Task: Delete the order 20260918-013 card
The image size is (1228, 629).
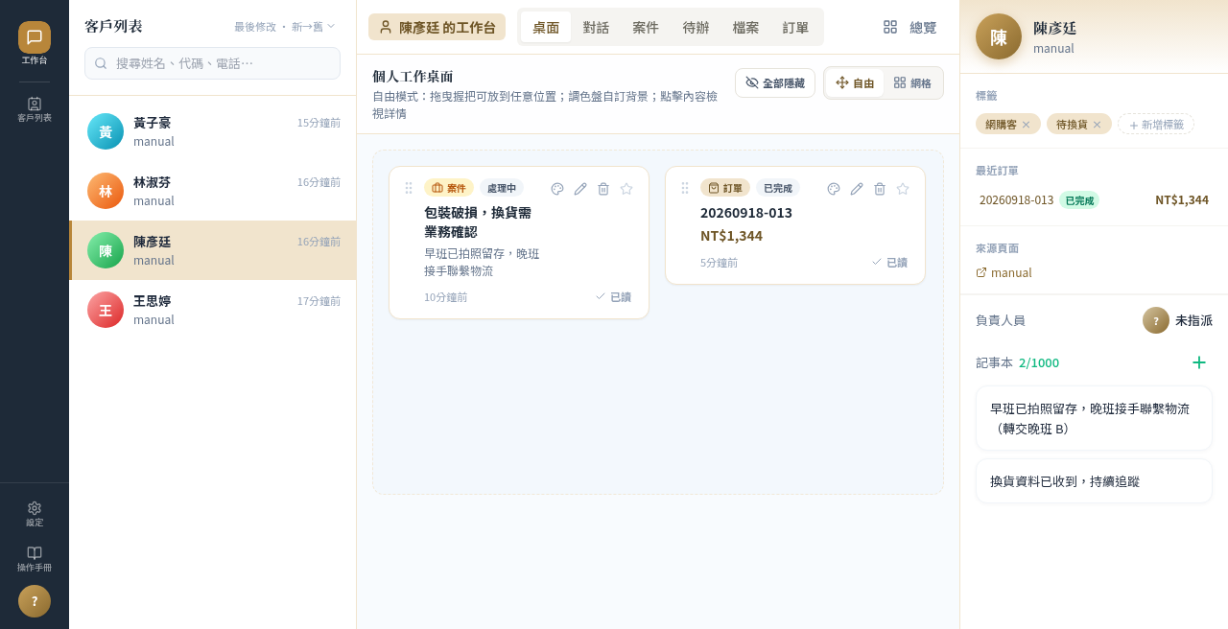Action: coord(880,189)
